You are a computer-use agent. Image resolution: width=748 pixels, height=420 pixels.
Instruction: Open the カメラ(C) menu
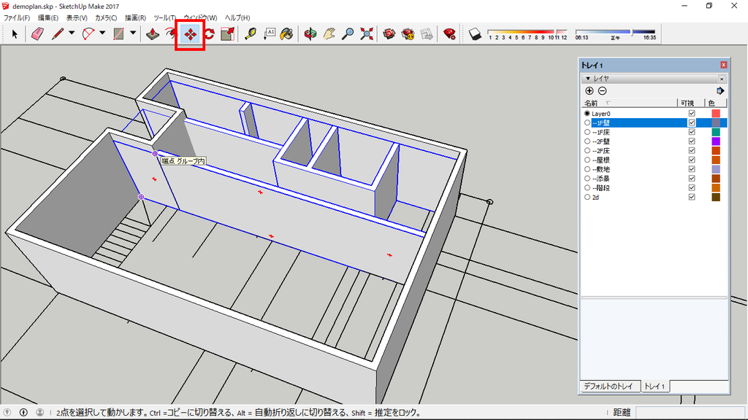click(x=106, y=17)
